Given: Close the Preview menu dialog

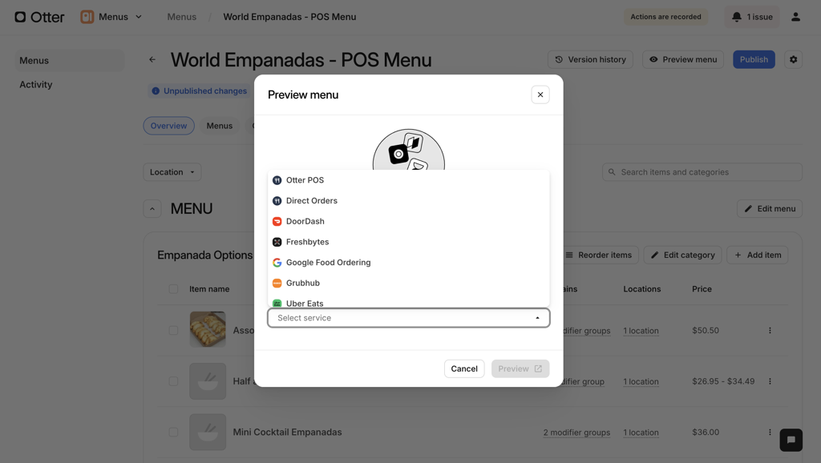Looking at the screenshot, I should coord(540,95).
